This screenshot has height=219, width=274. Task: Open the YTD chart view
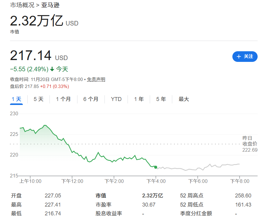click(116, 99)
